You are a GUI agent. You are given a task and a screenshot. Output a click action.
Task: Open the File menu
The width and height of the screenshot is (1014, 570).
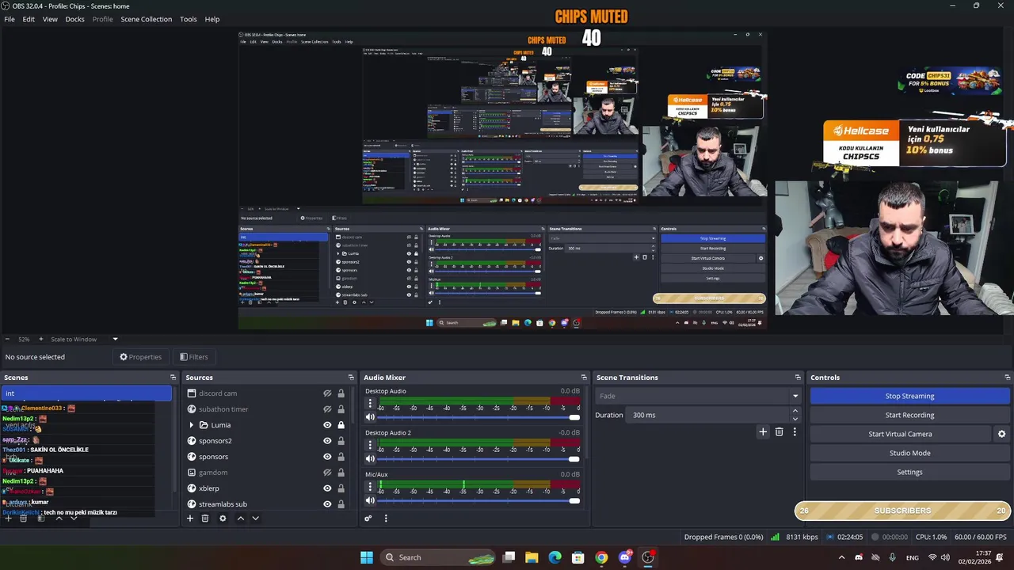click(10, 19)
